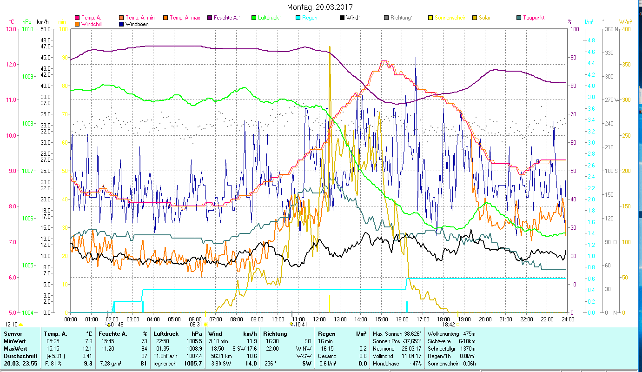Click the chart title Montag, 20.03.2017
The height and width of the screenshot is (372, 642).
(x=320, y=7)
